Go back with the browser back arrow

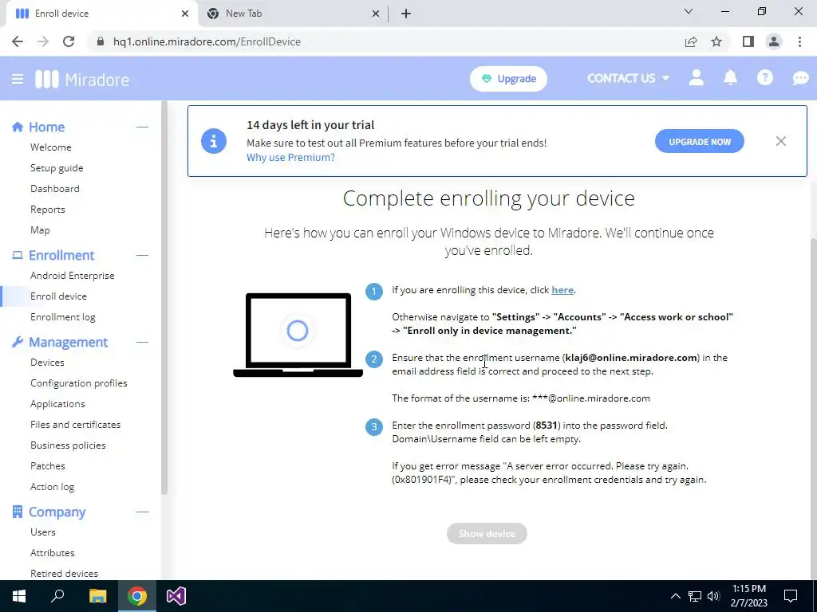point(18,41)
